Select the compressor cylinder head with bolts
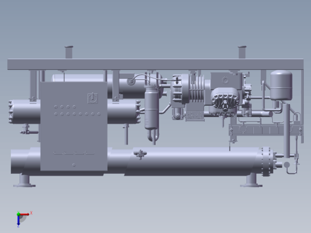This screenshot has height=233, width=311. click(225, 100)
